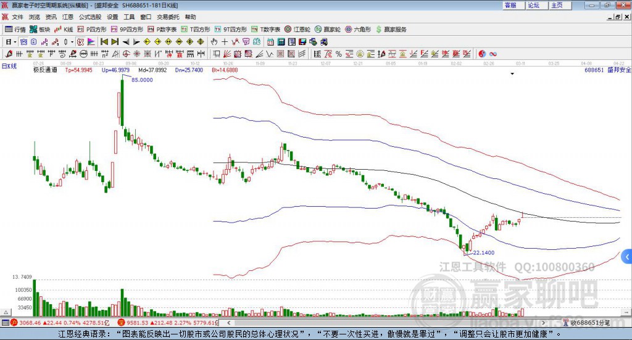Open the T数字表 table
Viewport: 632px width, 340px height.
pyautogui.click(x=265, y=30)
